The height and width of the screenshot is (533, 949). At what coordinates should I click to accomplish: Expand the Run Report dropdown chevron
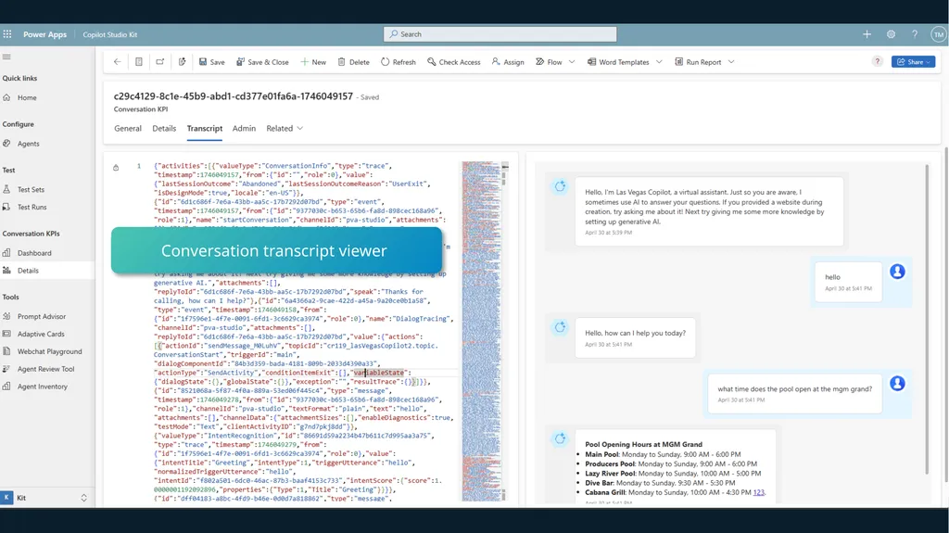[731, 62]
